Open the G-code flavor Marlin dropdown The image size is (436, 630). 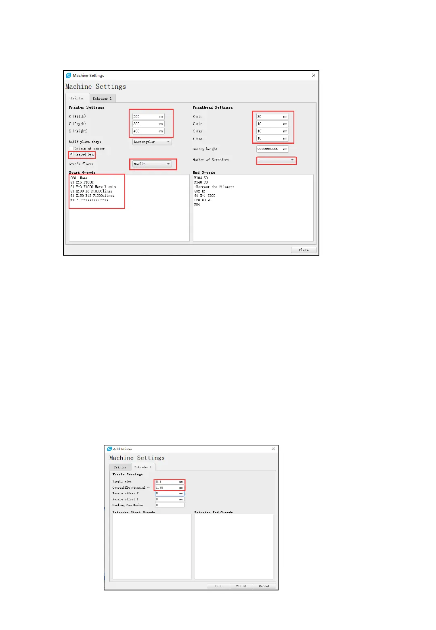(152, 164)
